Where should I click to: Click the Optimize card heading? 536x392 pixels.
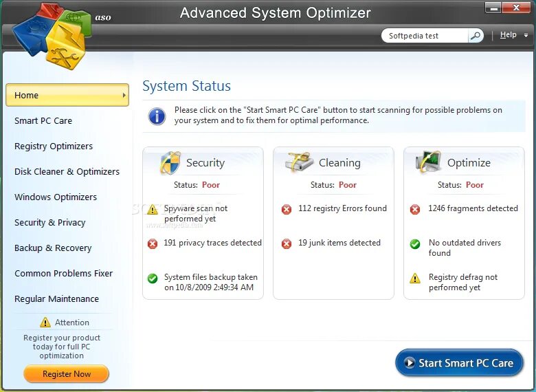click(x=469, y=163)
